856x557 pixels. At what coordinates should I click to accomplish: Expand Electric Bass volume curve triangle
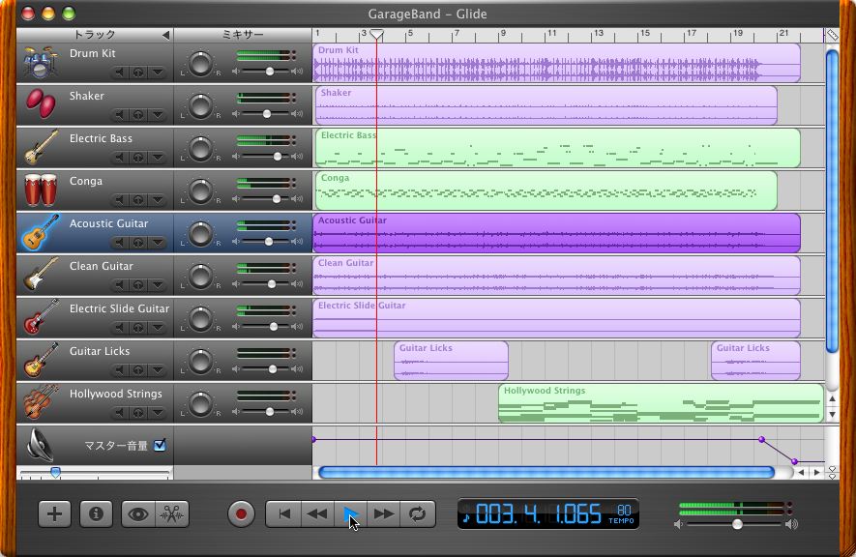158,157
